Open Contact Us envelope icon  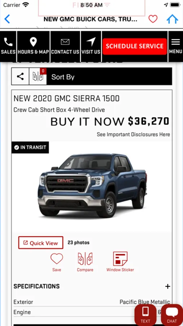(x=65, y=46)
